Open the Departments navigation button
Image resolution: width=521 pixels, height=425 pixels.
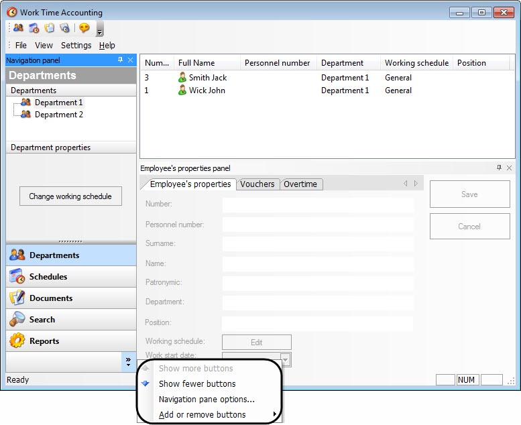(71, 255)
